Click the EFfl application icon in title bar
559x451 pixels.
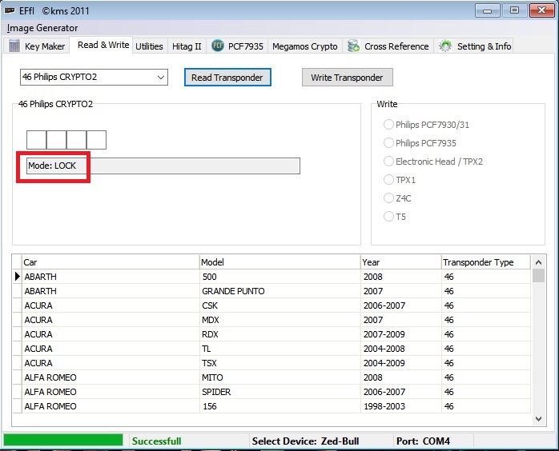point(10,10)
